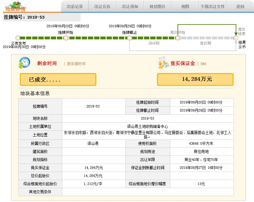The image size is (254, 202).
Task: Select the 挂牌截止 timeline circle marker
Action: pyautogui.click(x=129, y=38)
